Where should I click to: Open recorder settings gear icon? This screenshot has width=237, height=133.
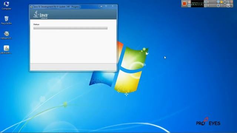225,2
